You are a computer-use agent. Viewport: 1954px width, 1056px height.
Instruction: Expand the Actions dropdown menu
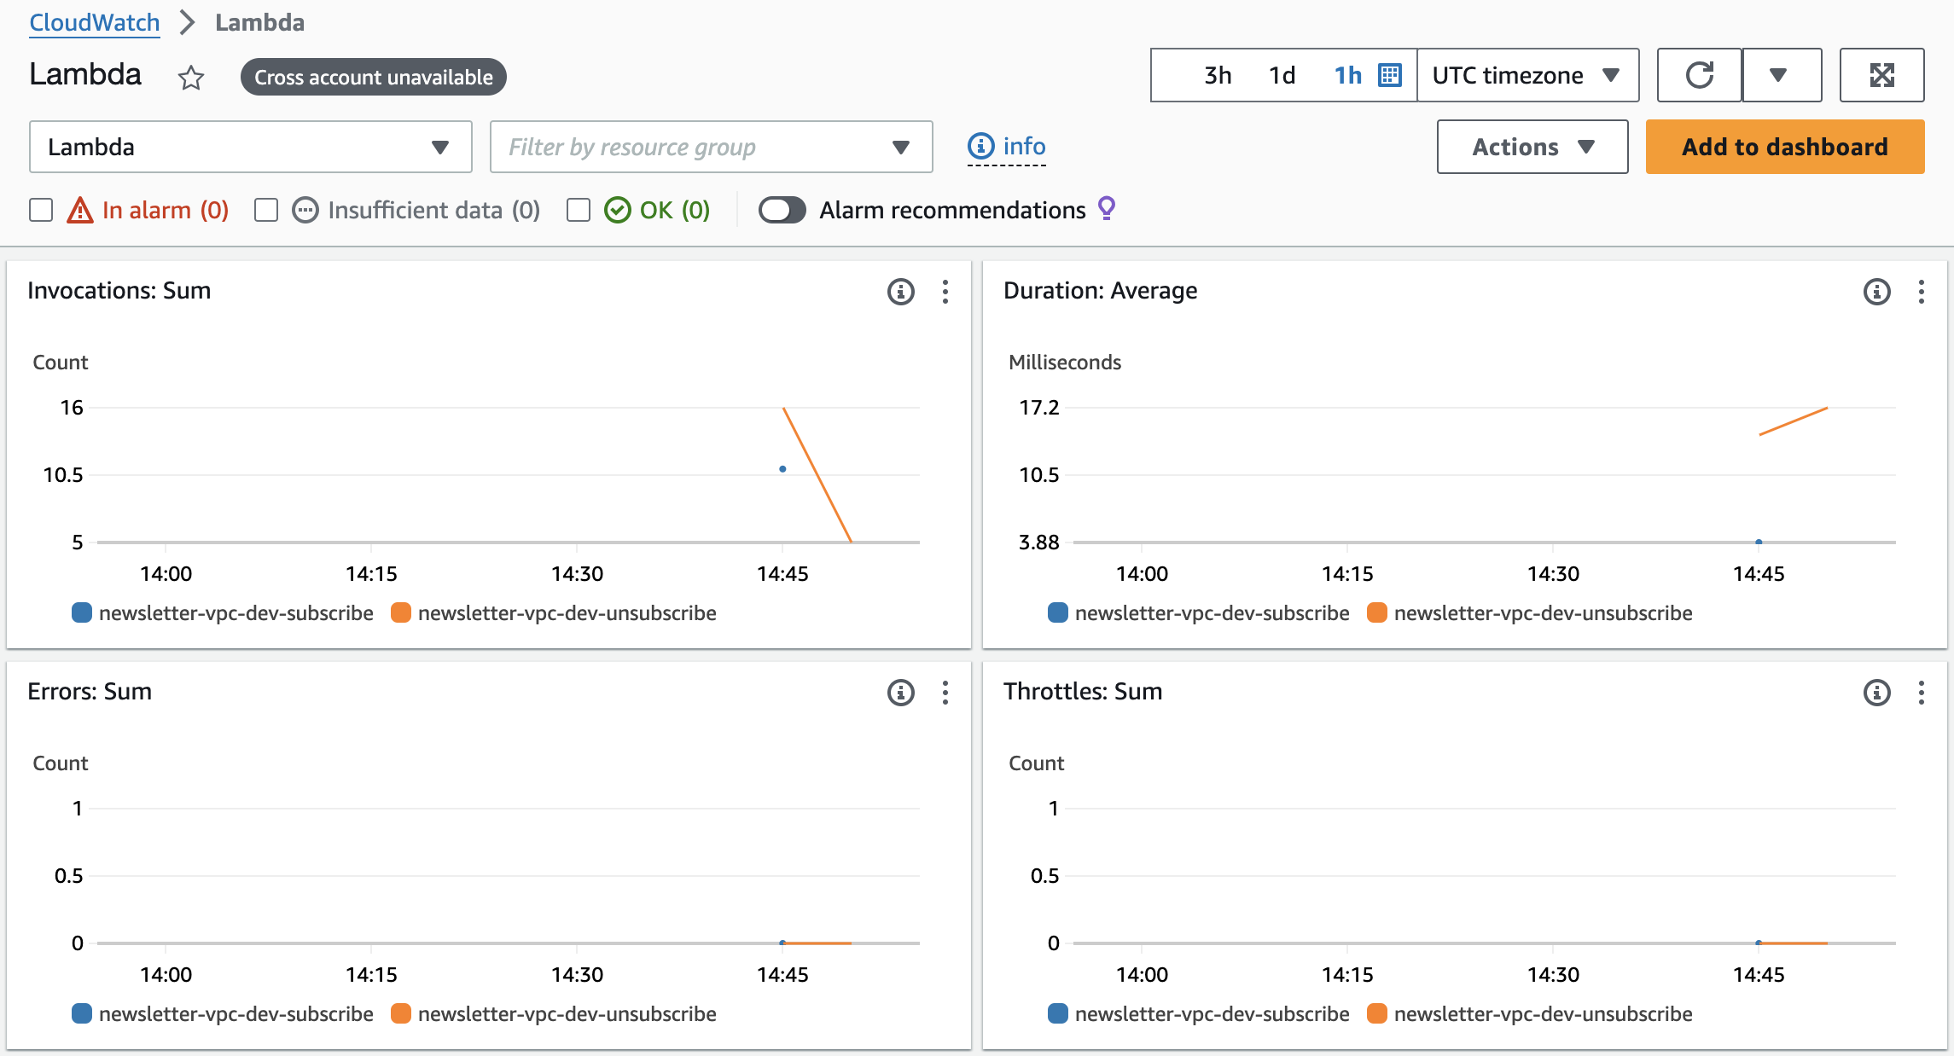1532,147
